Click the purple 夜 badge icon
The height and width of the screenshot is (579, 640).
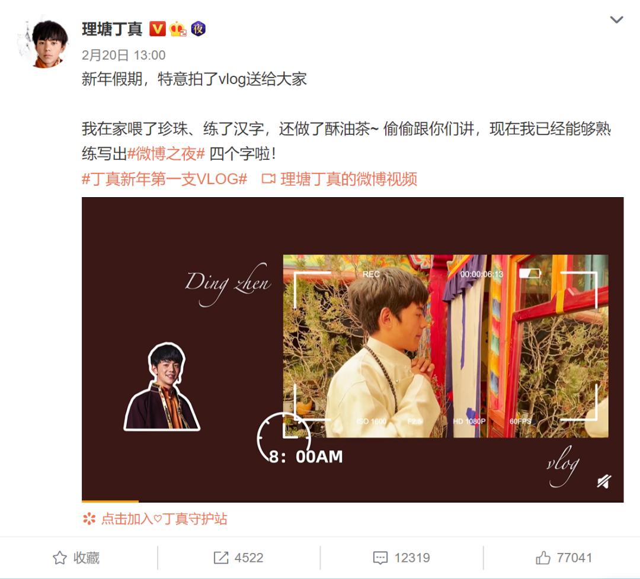(x=199, y=29)
